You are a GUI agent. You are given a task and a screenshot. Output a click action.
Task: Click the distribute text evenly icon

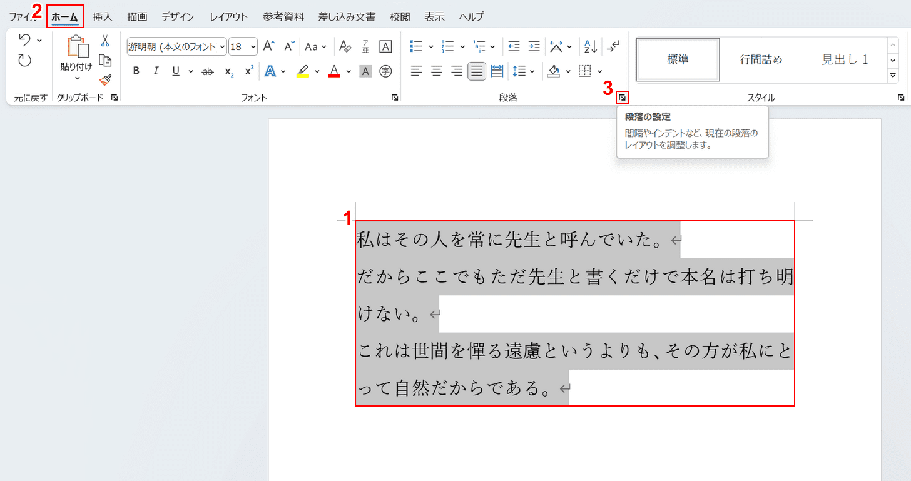point(497,71)
